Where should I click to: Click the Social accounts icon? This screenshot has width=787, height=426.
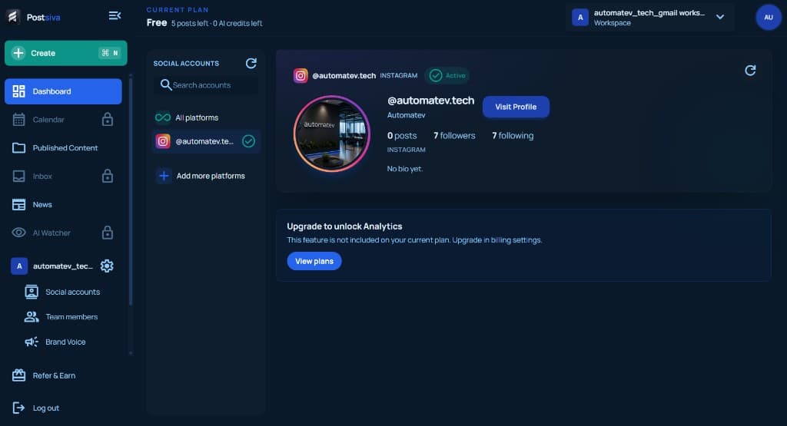[x=32, y=292]
